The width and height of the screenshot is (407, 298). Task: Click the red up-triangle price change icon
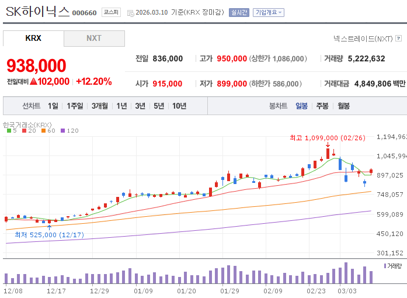point(33,82)
